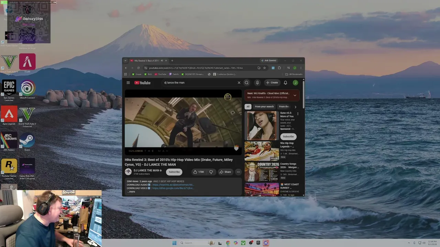The image size is (440, 247).
Task: Show hidden icons in the system tray
Action: pyautogui.click(x=409, y=243)
